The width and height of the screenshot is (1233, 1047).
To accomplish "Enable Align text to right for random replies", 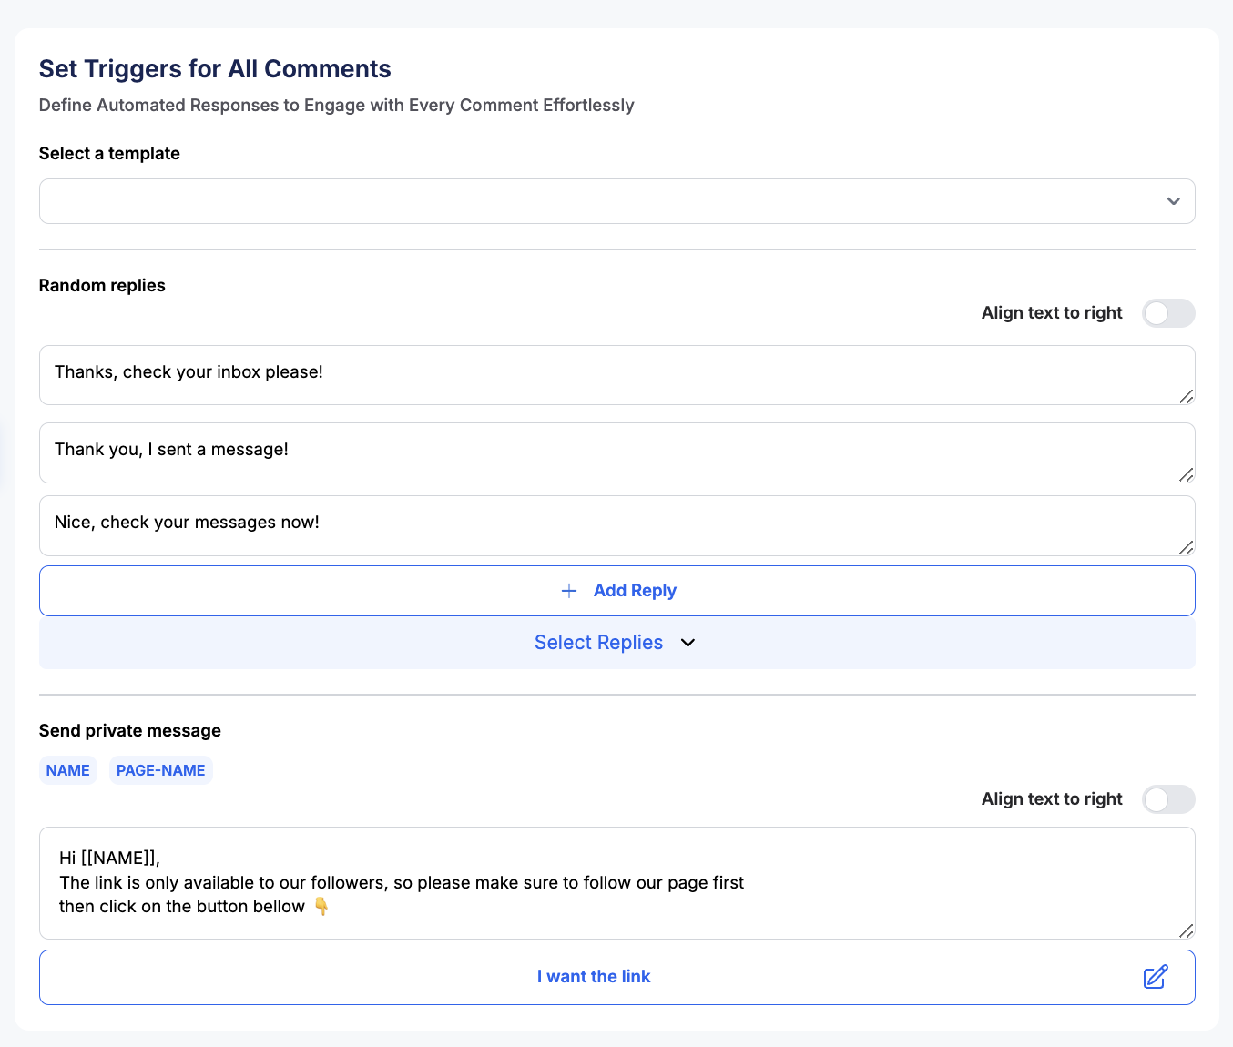I will coord(1168,313).
